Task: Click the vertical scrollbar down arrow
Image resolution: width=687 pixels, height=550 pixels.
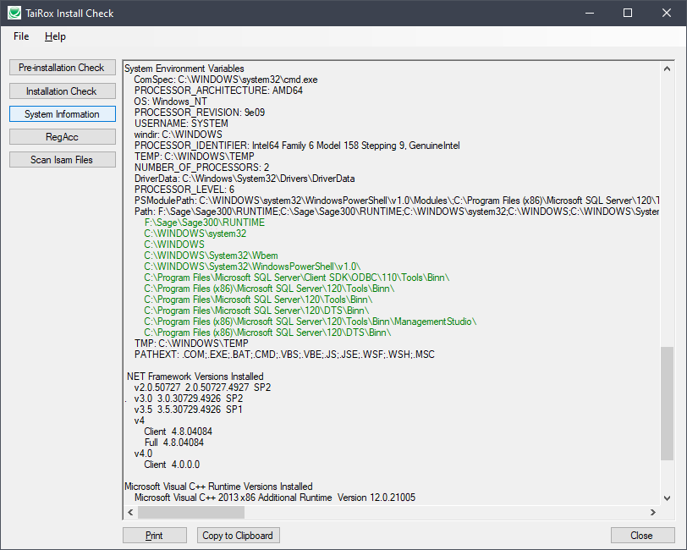Action: [667, 498]
